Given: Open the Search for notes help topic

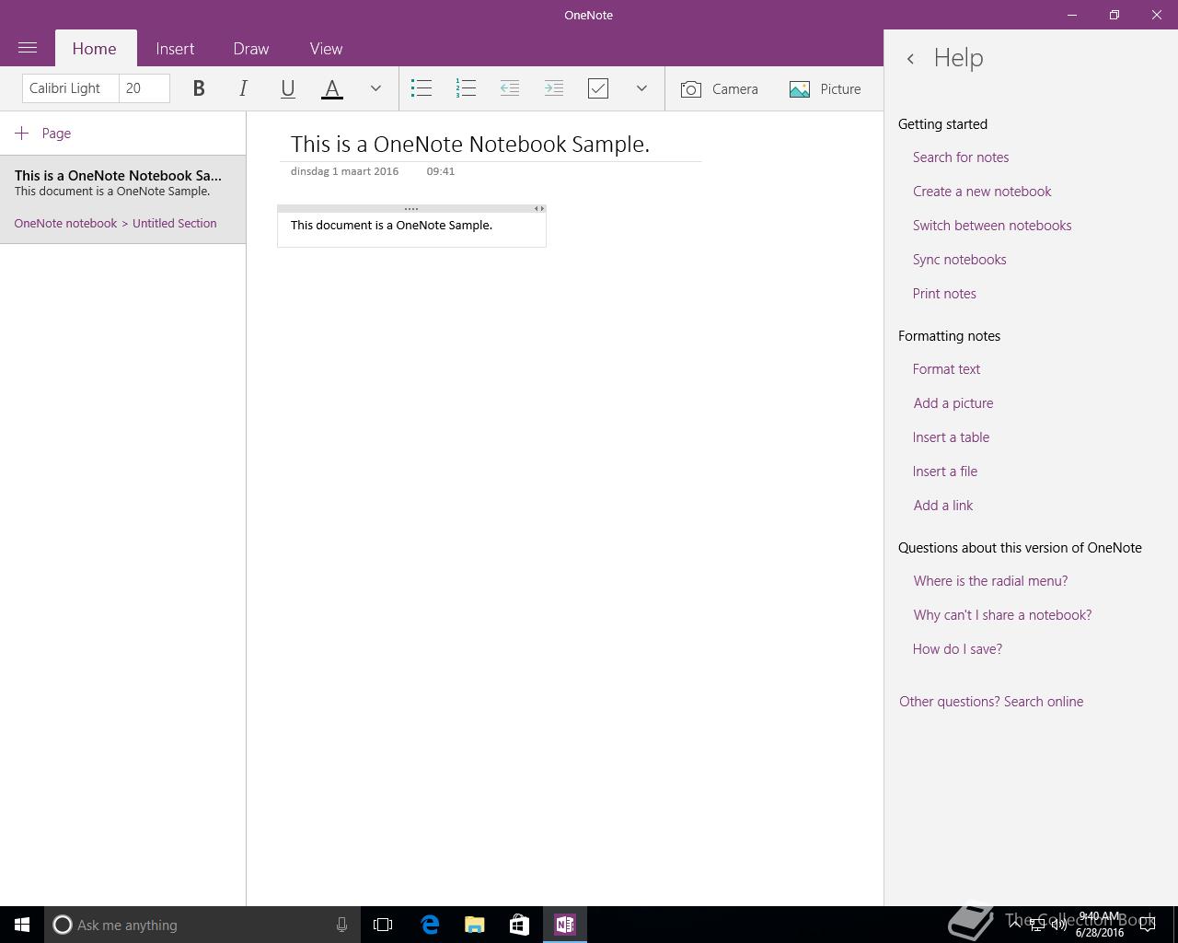Looking at the screenshot, I should [x=961, y=157].
